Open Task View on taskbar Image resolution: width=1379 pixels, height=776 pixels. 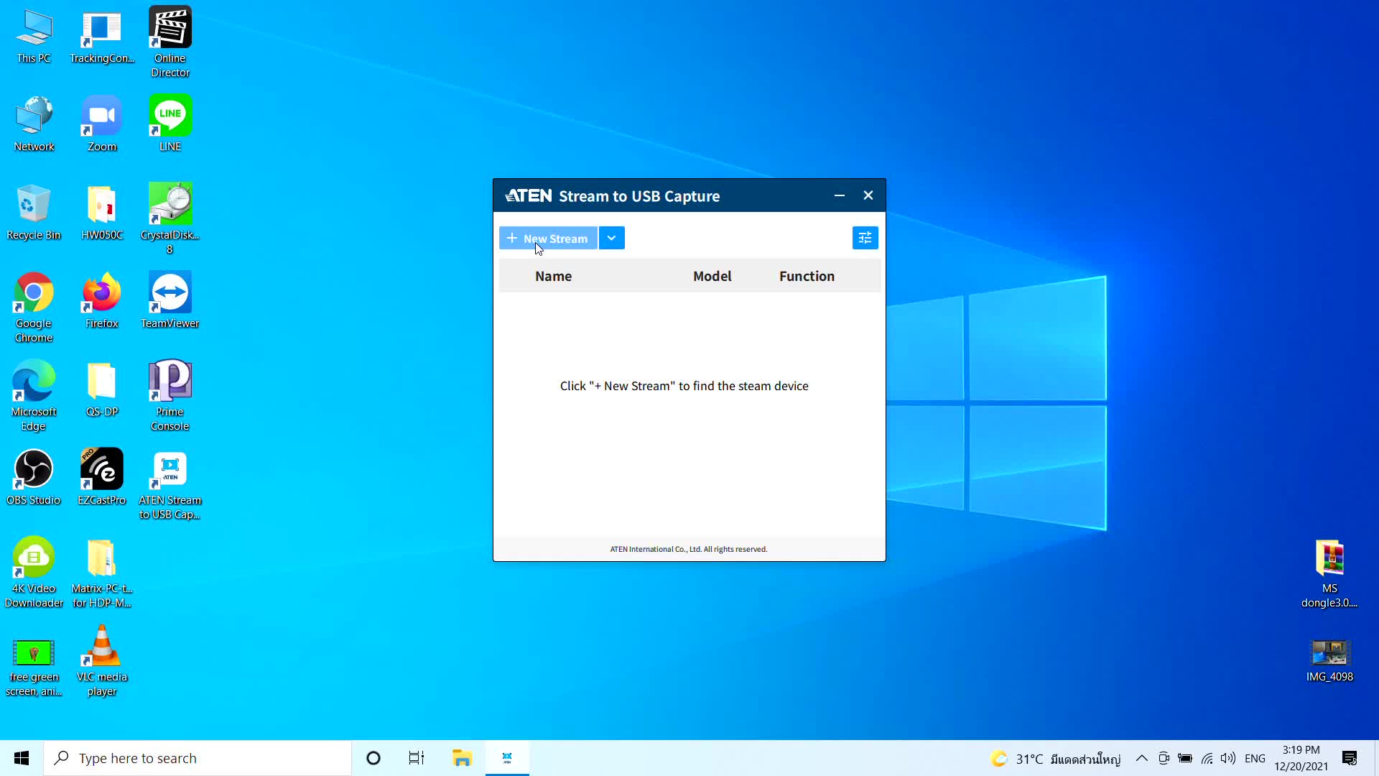coord(417,758)
